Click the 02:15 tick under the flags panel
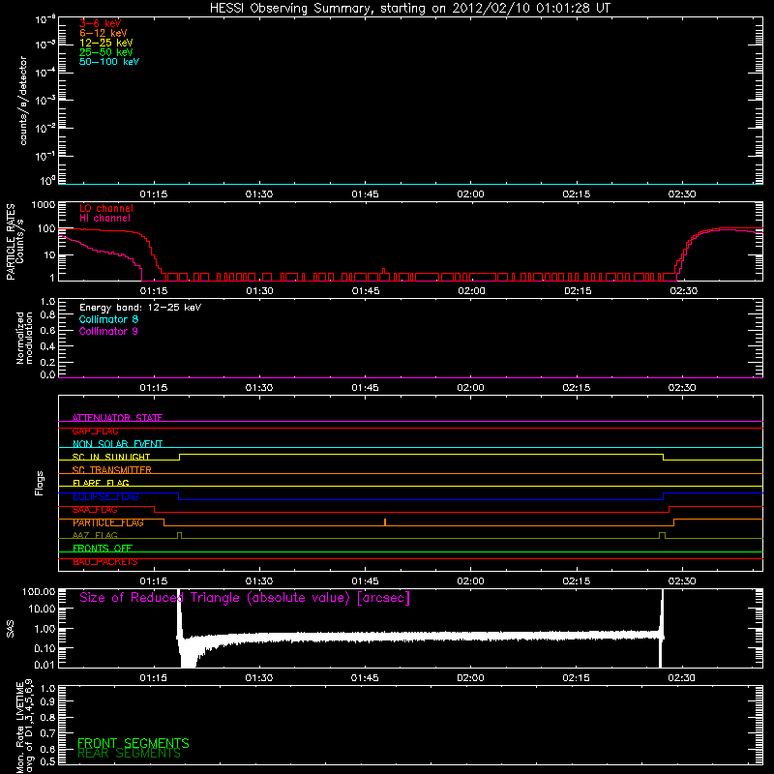Image resolution: width=774 pixels, height=774 pixels. [576, 581]
